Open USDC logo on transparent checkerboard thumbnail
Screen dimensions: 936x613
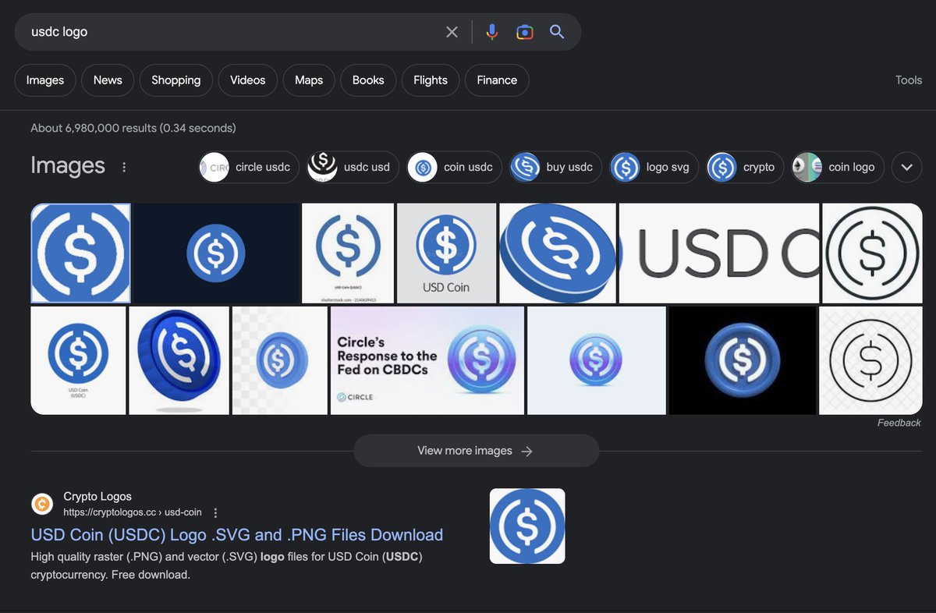tap(280, 360)
